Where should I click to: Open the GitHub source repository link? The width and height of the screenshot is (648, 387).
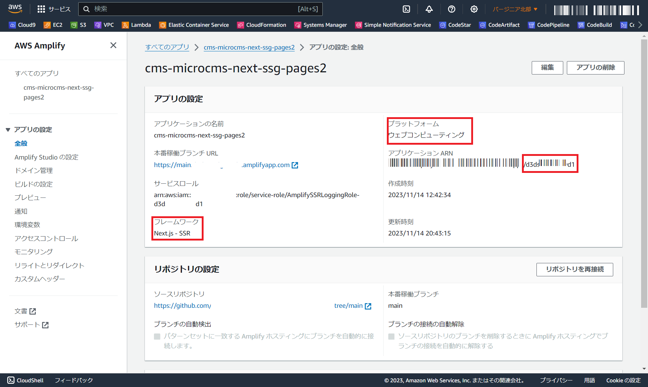(263, 306)
